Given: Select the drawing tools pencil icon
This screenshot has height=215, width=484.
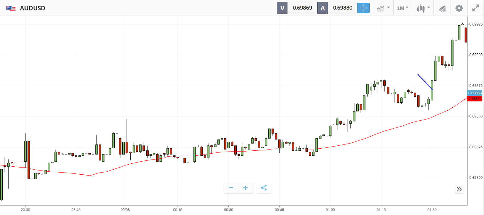Looking at the screenshot, I should click(442, 8).
